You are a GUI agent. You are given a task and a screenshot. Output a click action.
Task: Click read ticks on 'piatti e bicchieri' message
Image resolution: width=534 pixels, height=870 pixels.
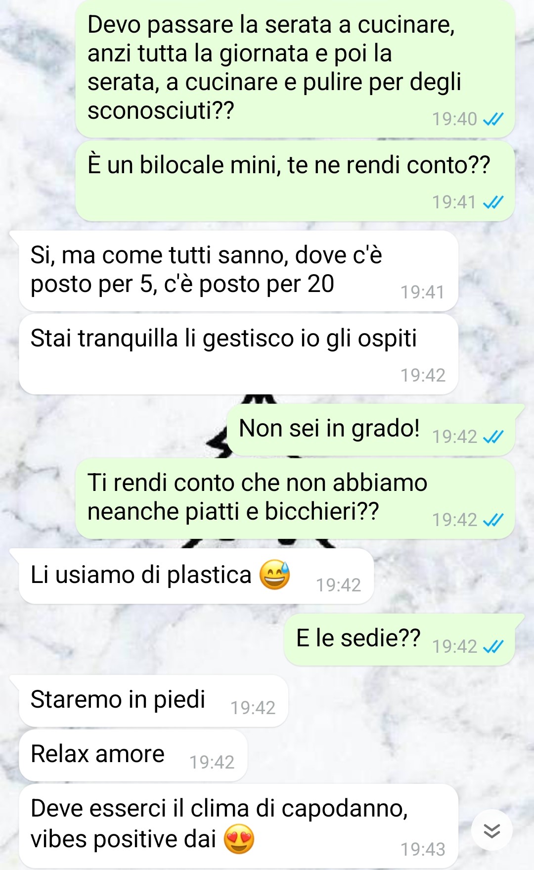493,520
